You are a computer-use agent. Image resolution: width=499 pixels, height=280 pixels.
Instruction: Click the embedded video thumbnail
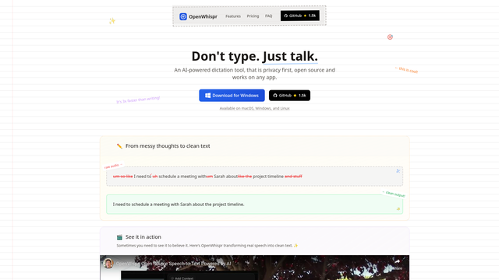[x=255, y=268]
